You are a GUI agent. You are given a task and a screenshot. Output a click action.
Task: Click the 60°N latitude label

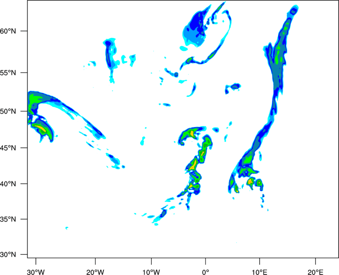click(8, 31)
